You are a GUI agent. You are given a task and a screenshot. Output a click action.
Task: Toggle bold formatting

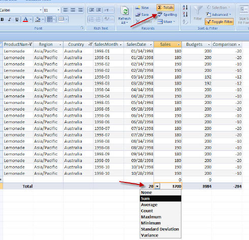point(3,19)
